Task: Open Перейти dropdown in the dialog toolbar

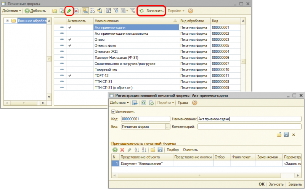Action: tap(165, 103)
